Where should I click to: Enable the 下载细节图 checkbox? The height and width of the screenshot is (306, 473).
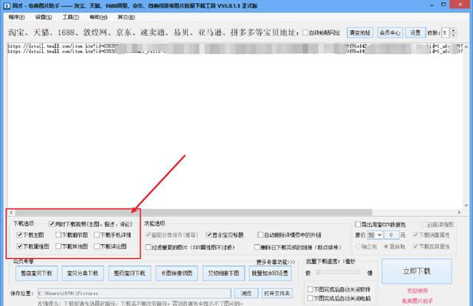click(x=58, y=234)
